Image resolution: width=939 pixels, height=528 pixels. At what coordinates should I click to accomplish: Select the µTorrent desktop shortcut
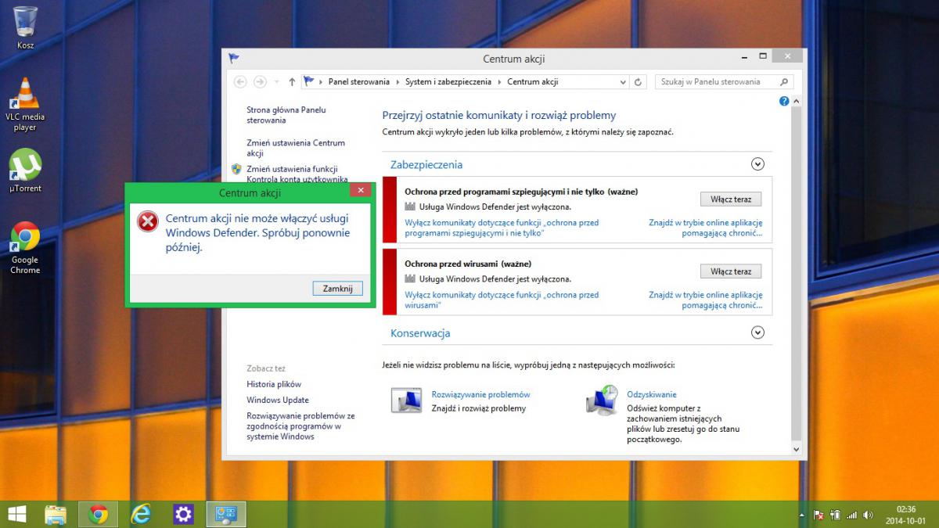click(x=25, y=171)
